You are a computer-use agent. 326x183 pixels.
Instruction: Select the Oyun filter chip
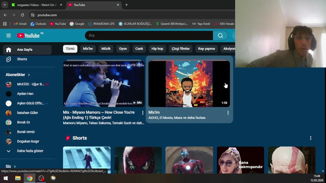(123, 49)
